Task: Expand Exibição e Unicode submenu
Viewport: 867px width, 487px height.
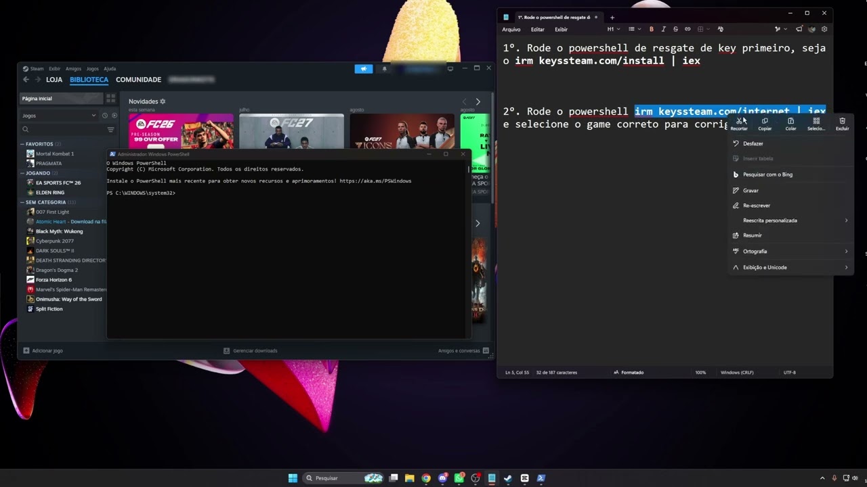Action: click(790, 267)
